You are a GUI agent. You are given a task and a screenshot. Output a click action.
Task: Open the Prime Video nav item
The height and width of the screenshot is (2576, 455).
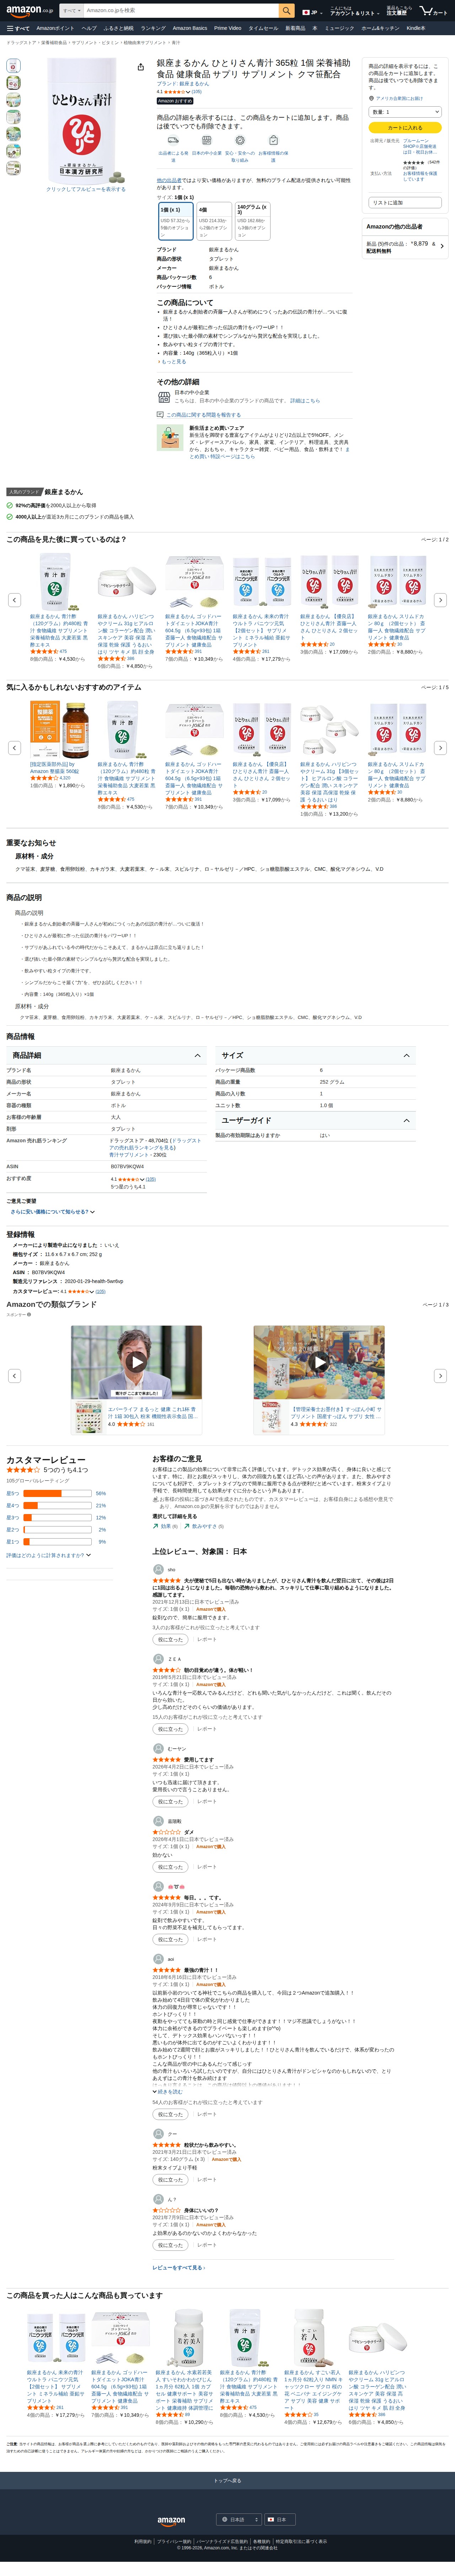click(227, 28)
